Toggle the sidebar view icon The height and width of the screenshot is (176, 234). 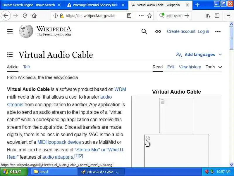coord(217,16)
